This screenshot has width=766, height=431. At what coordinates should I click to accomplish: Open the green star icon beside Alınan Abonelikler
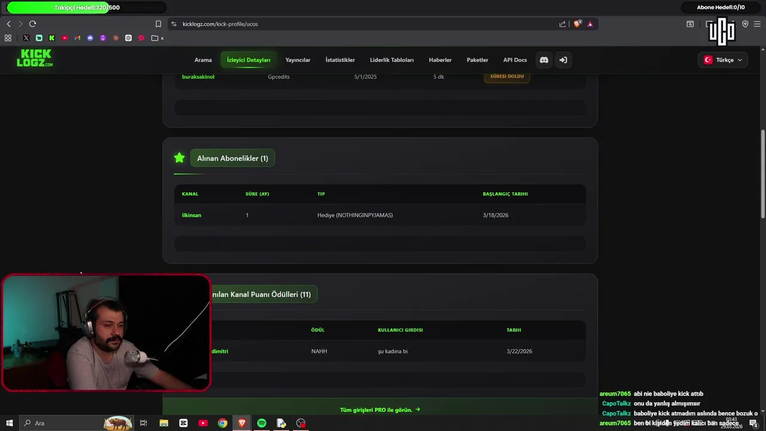pyautogui.click(x=179, y=157)
